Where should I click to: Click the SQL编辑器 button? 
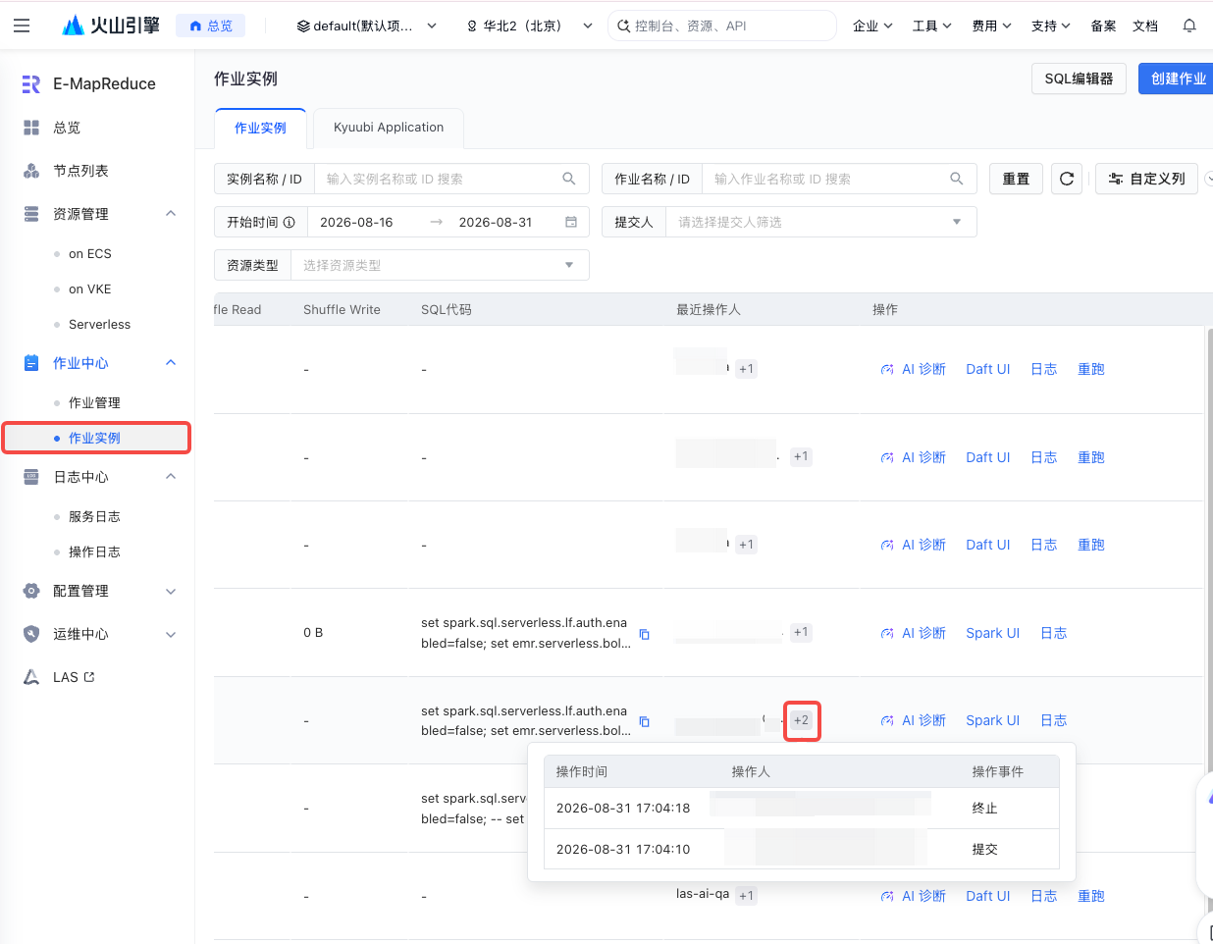1079,79
